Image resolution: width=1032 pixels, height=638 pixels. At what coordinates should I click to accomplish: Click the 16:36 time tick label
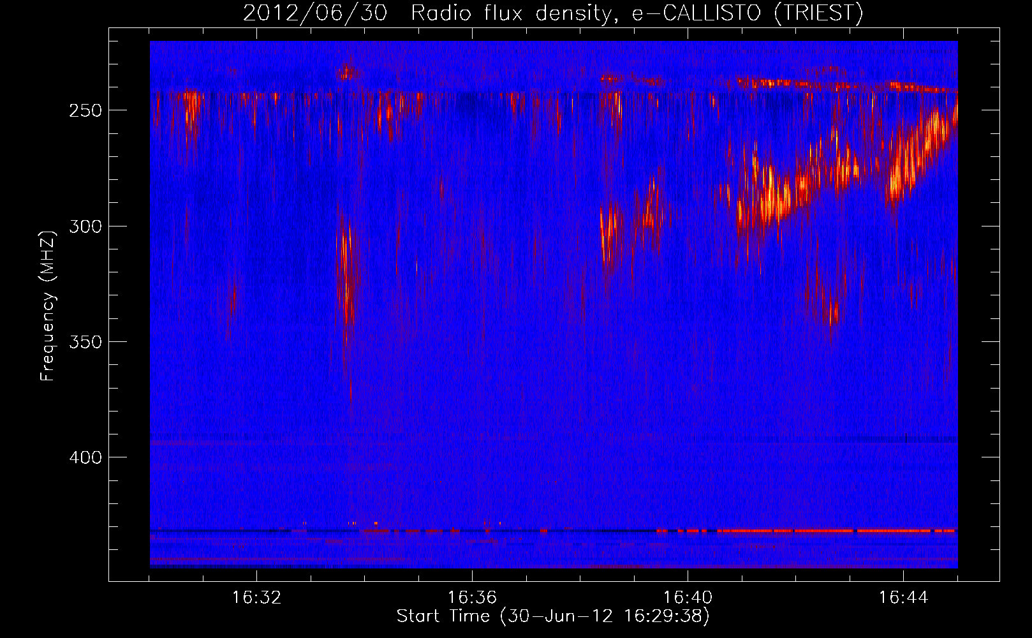pyautogui.click(x=473, y=598)
